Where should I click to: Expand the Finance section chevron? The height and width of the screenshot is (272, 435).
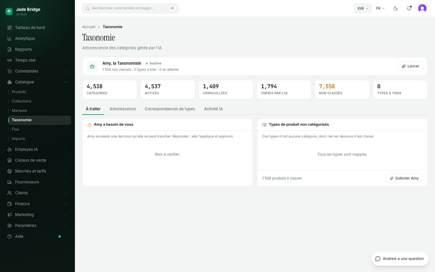[66, 204]
